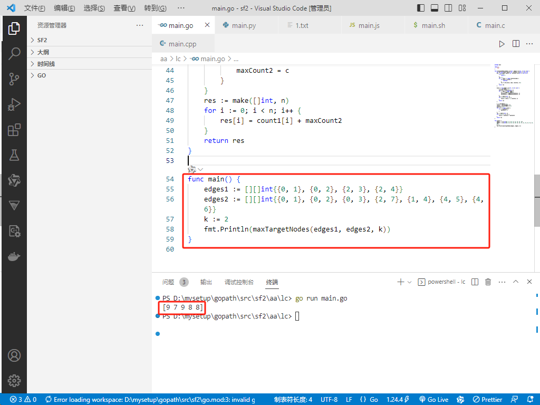The width and height of the screenshot is (540, 405).
Task: Open the overflow menu ellipsis in menu bar
Action: pyautogui.click(x=181, y=8)
